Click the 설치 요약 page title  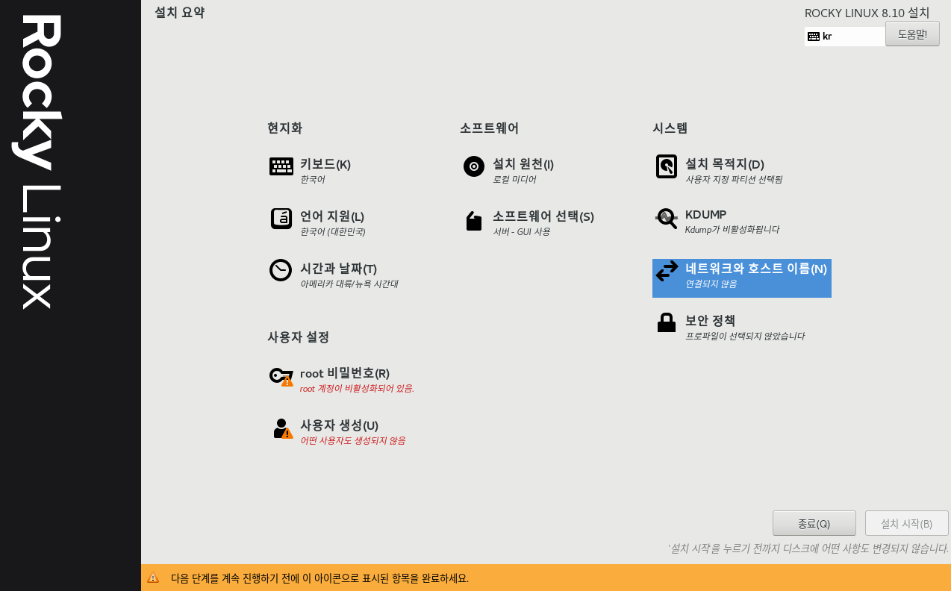[179, 12]
